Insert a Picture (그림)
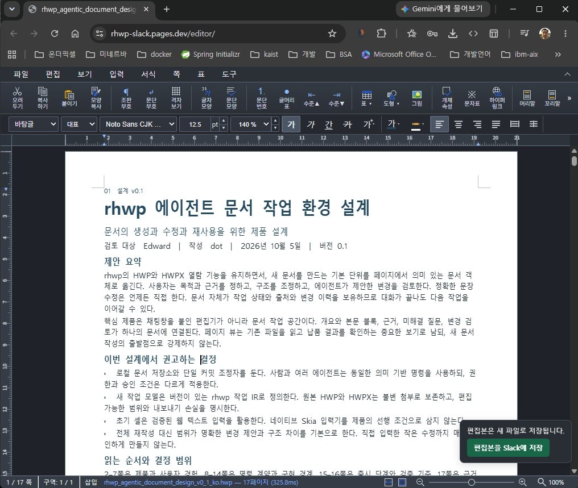Image resolution: width=578 pixels, height=488 pixels. 417,98
